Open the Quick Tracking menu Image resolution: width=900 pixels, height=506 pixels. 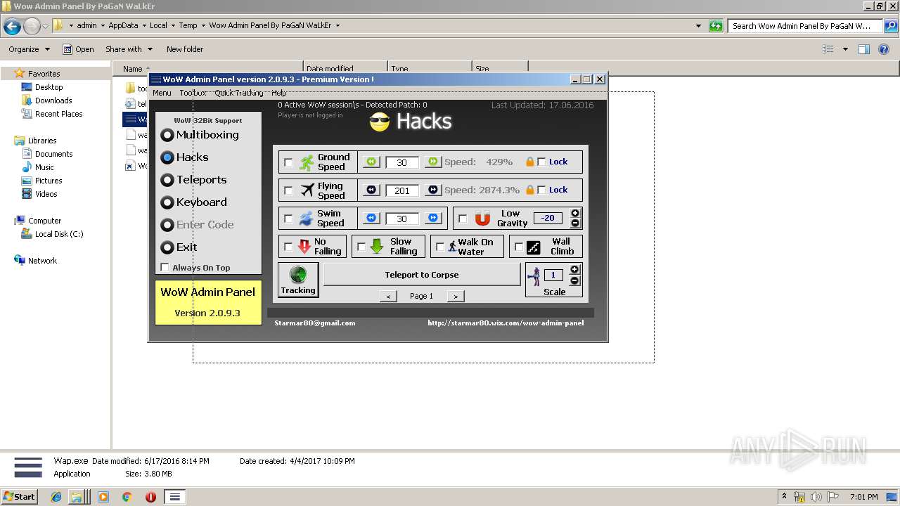239,93
